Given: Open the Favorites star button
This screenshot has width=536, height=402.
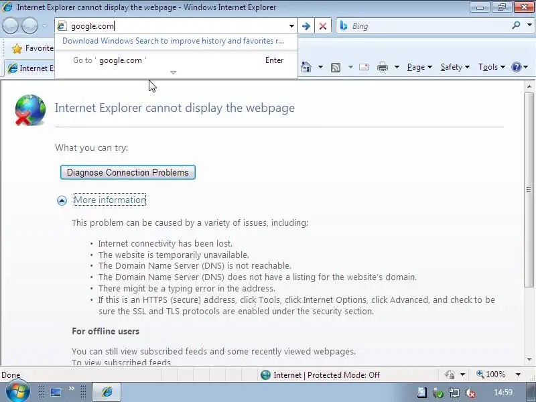Looking at the screenshot, I should point(32,48).
